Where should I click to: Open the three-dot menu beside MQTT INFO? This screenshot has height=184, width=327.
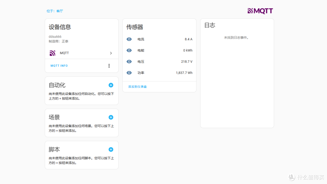pyautogui.click(x=109, y=66)
